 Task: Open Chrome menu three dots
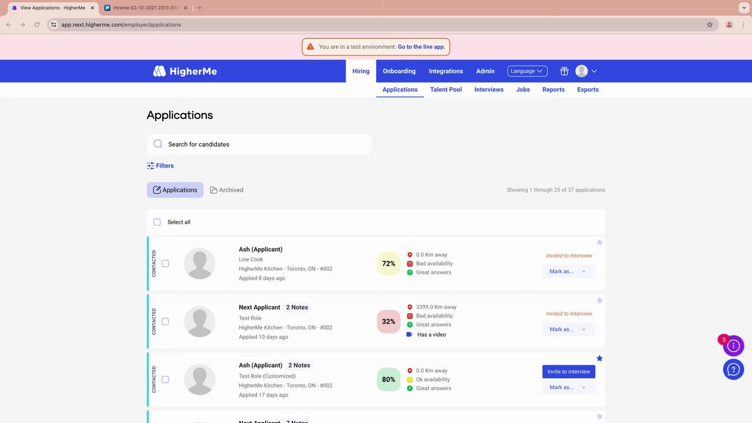click(x=744, y=25)
